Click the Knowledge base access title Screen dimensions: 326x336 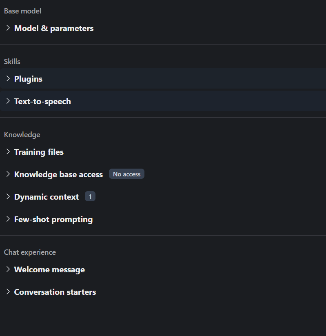[58, 174]
